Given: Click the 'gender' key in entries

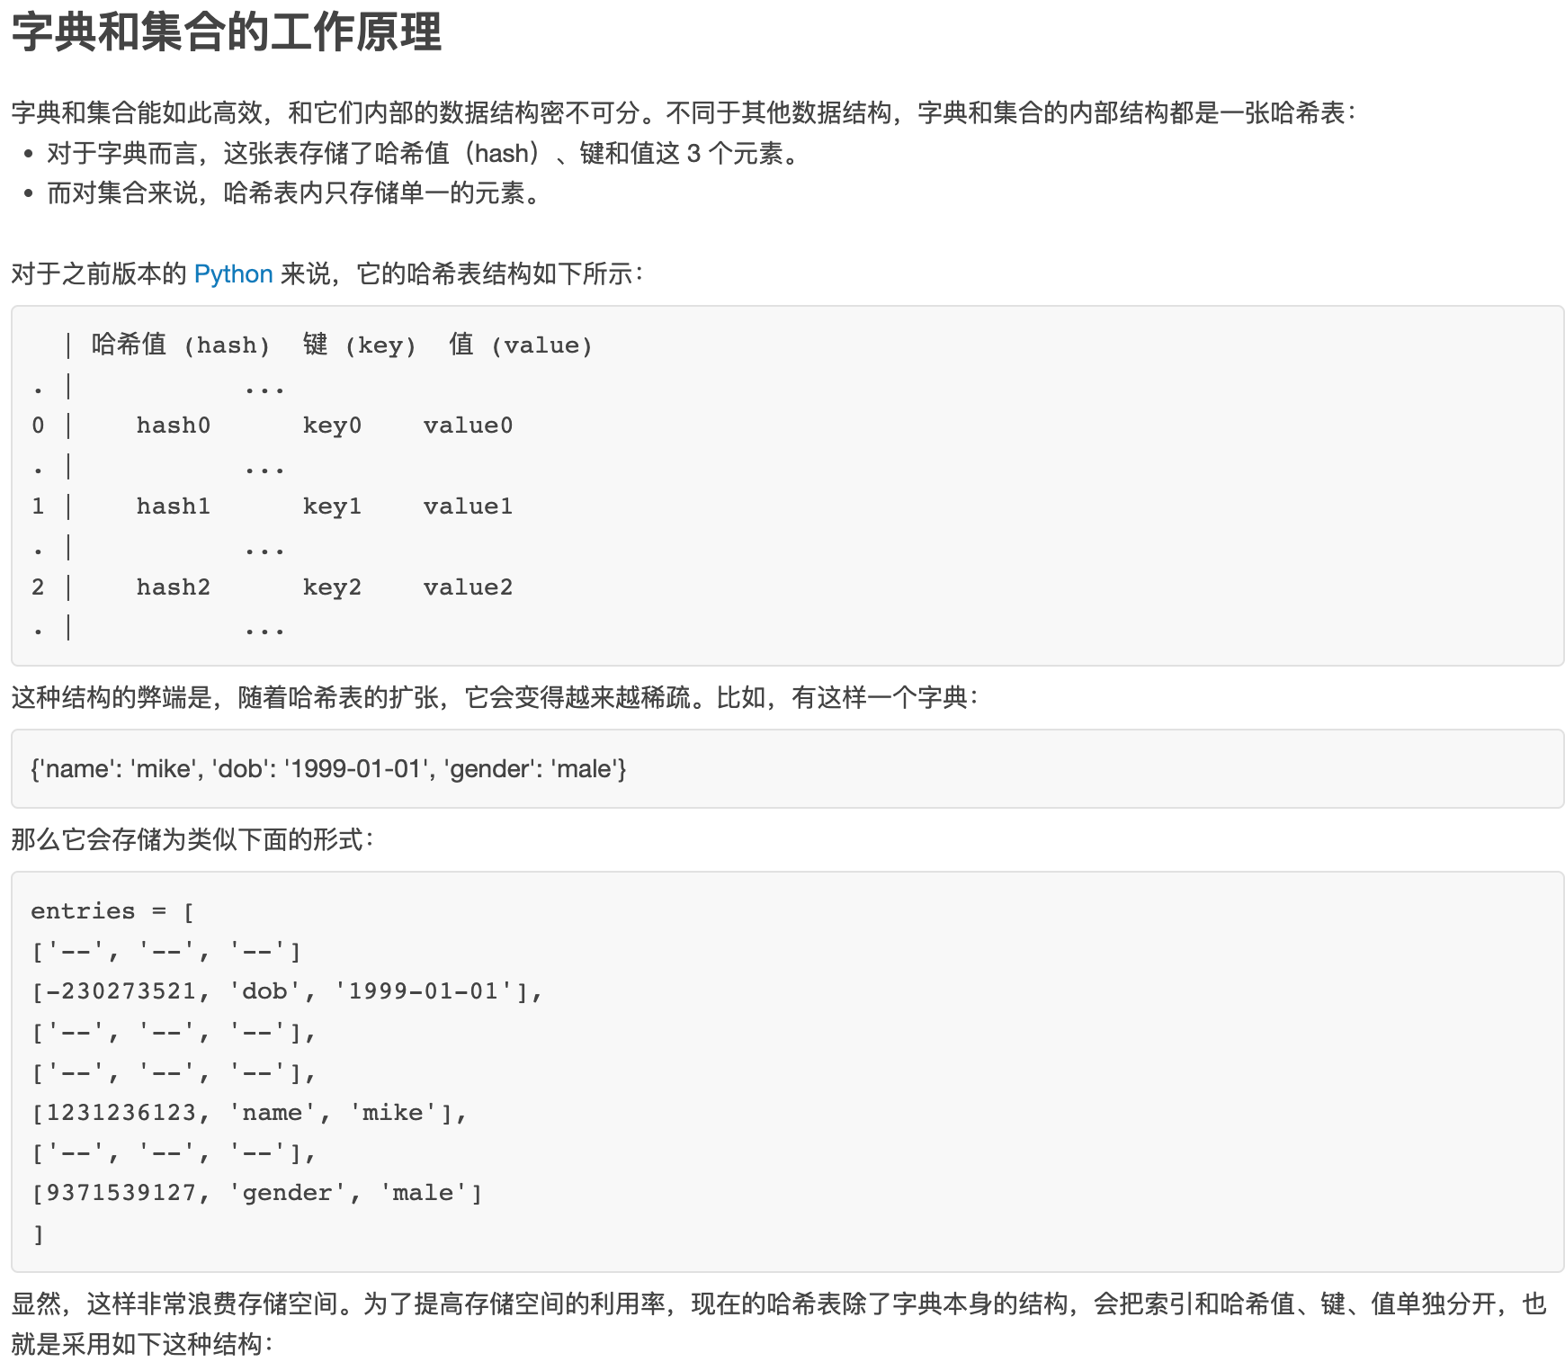Looking at the screenshot, I should pos(287,1194).
